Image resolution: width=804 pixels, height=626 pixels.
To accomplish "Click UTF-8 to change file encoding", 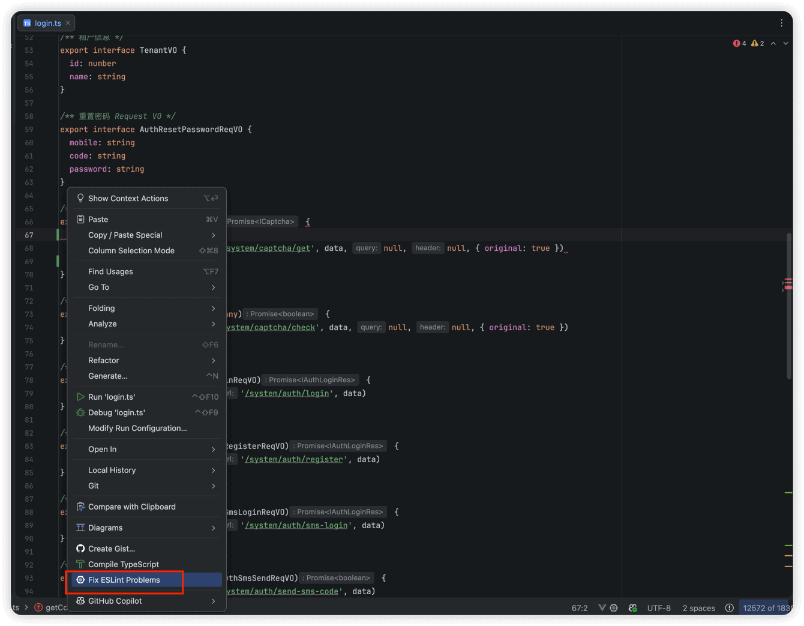I will 659,607.
